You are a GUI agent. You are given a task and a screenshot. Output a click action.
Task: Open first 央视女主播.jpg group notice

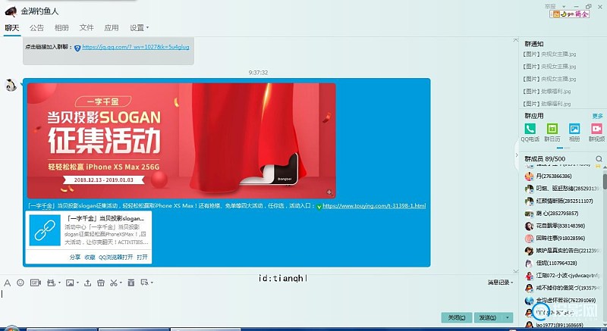coord(549,55)
